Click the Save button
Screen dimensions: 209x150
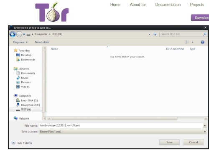[x=169, y=142]
